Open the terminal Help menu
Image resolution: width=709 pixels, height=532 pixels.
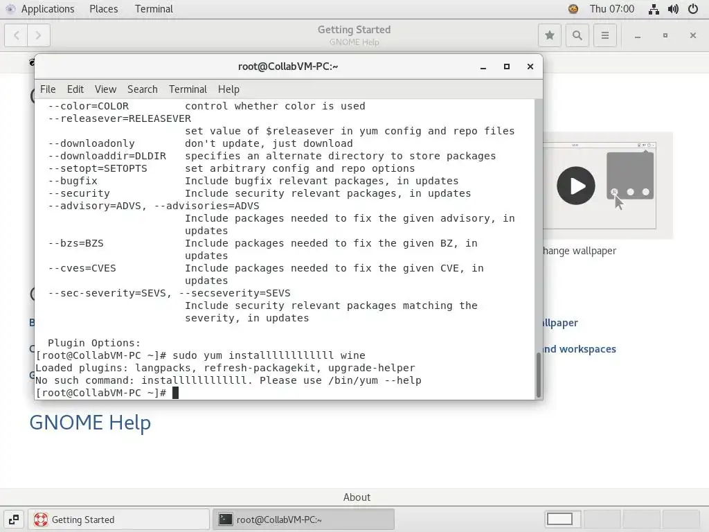[228, 89]
